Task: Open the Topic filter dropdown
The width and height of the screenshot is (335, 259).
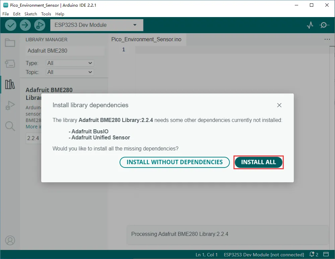Action: [70, 72]
